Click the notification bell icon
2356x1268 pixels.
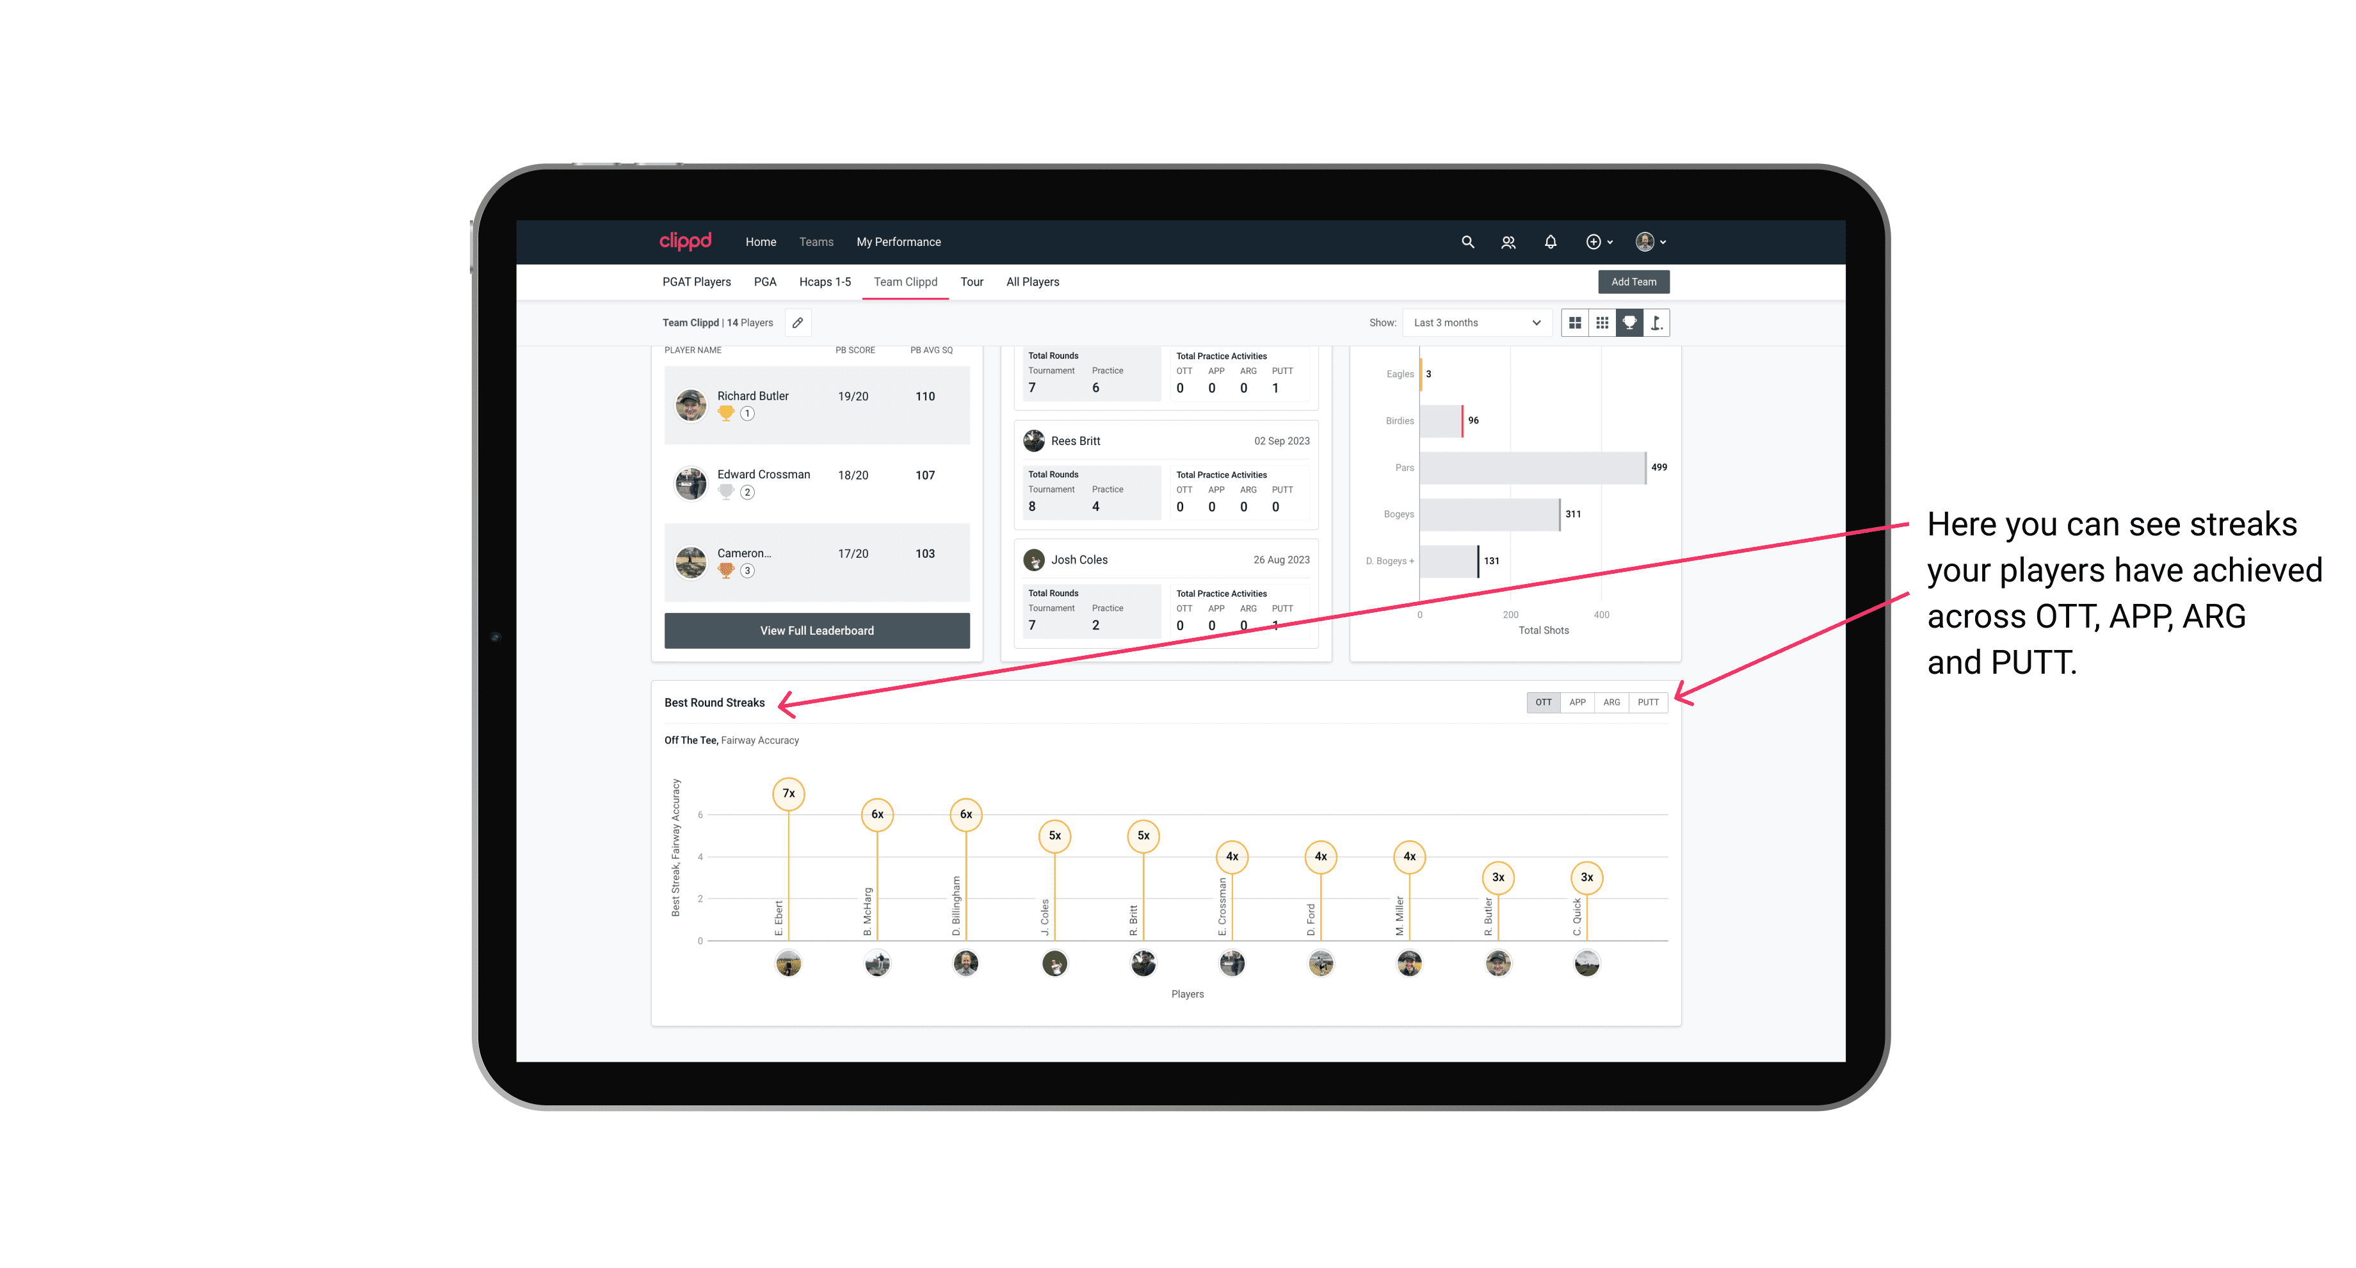tap(1549, 242)
